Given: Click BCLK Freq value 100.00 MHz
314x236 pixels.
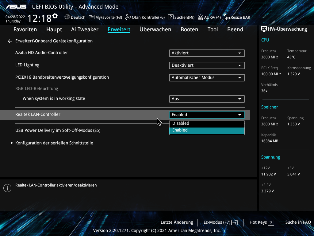Looking at the screenshot, I should [x=271, y=74].
